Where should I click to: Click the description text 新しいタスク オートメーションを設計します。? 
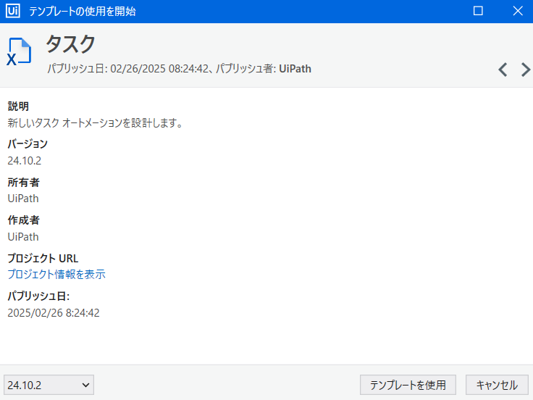[x=96, y=122]
